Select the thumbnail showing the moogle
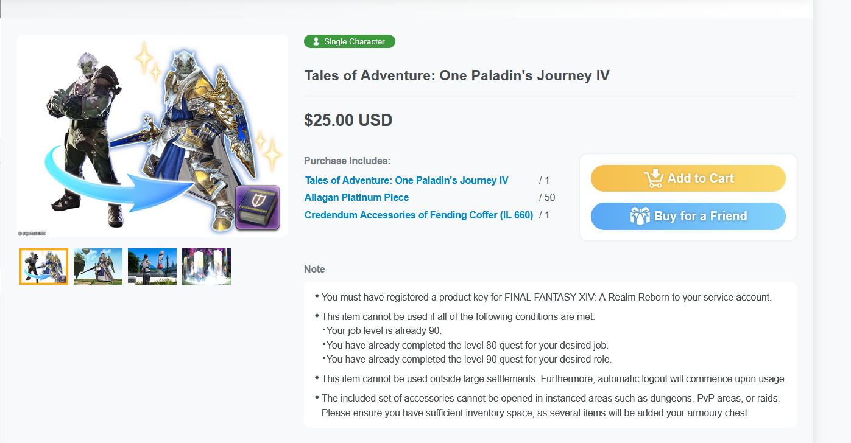This screenshot has width=851, height=443. pyautogui.click(x=152, y=267)
